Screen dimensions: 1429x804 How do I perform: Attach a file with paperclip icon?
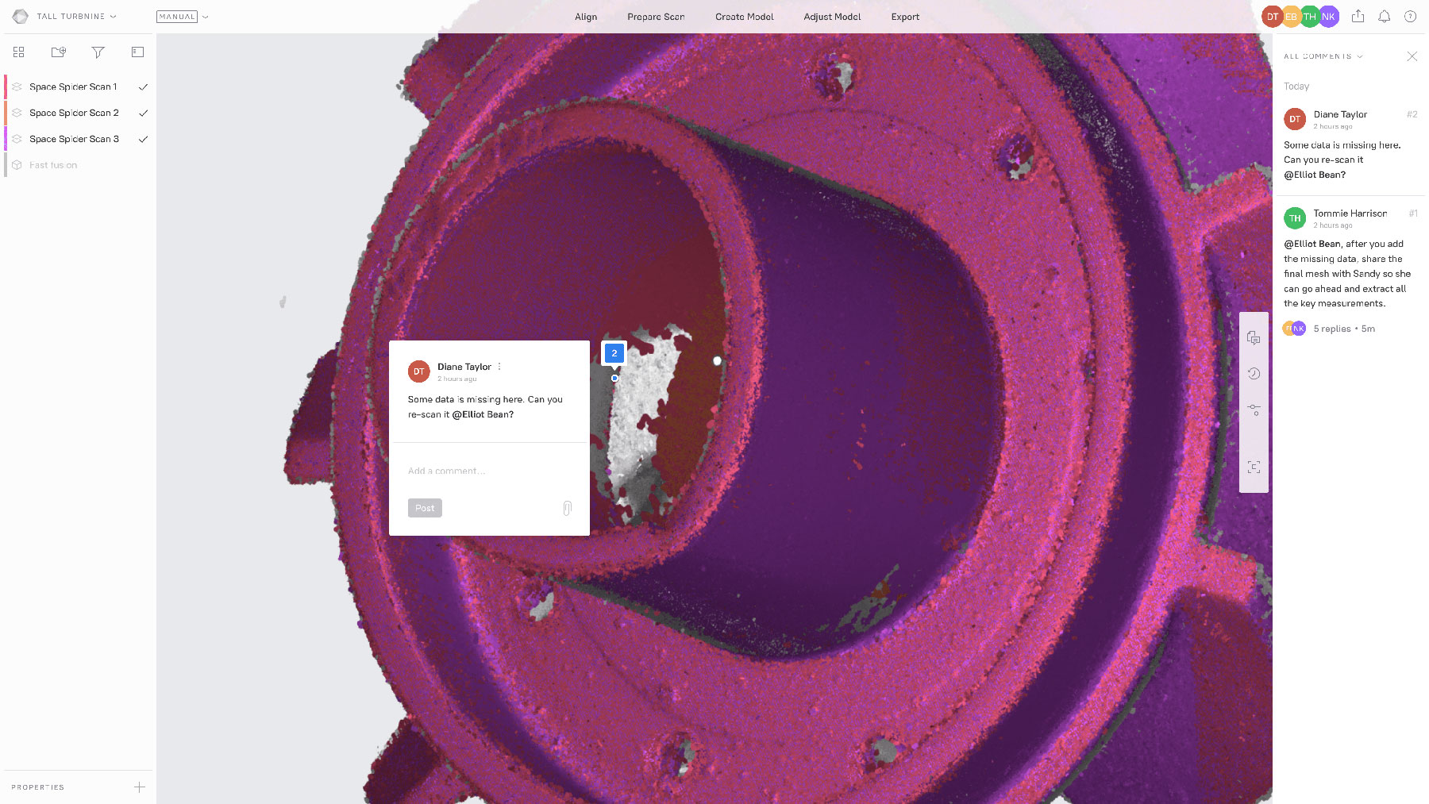click(567, 508)
